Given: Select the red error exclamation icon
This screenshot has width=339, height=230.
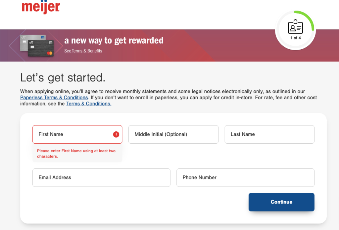Looking at the screenshot, I should [116, 134].
